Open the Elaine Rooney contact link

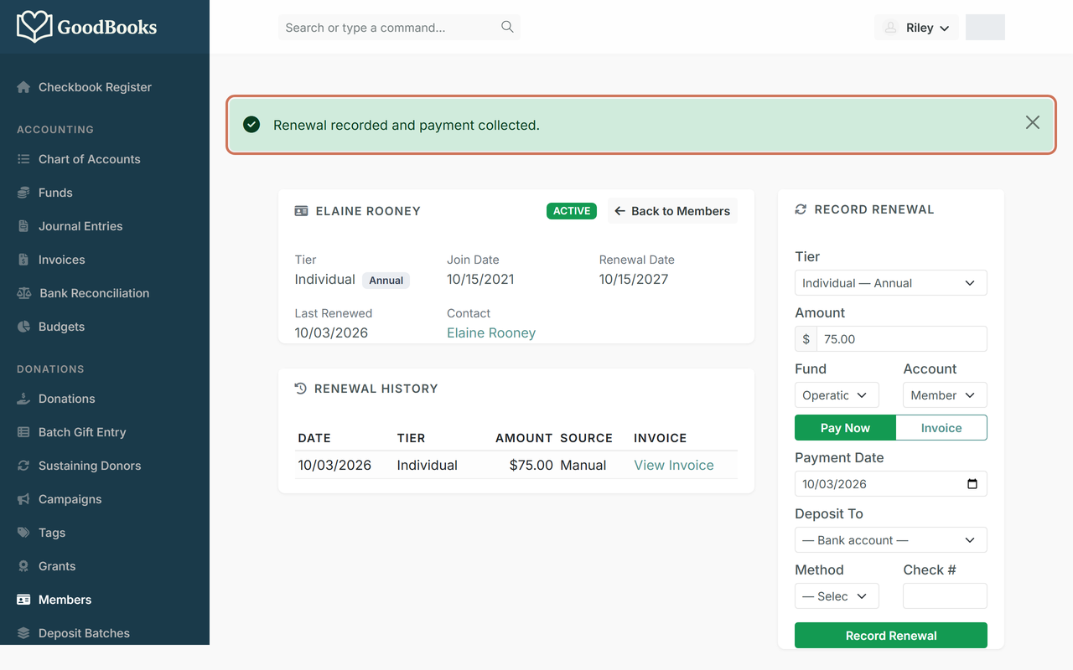click(491, 332)
